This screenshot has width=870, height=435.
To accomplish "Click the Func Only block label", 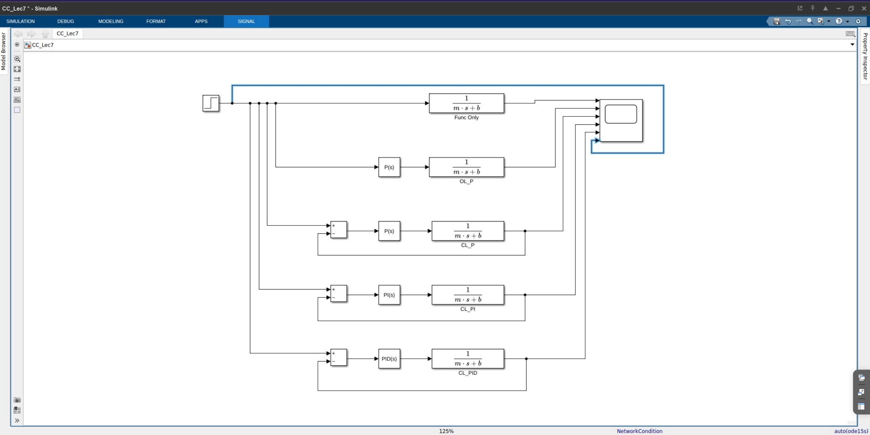I will [x=466, y=118].
